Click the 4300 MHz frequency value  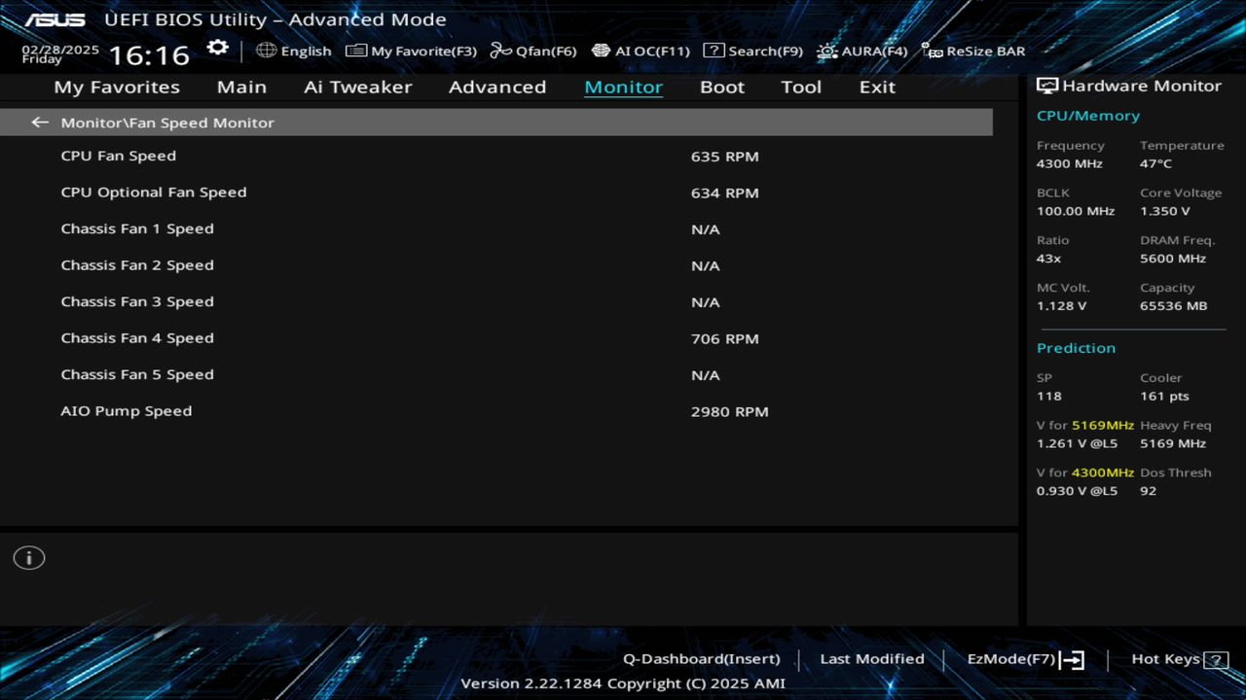click(1069, 163)
